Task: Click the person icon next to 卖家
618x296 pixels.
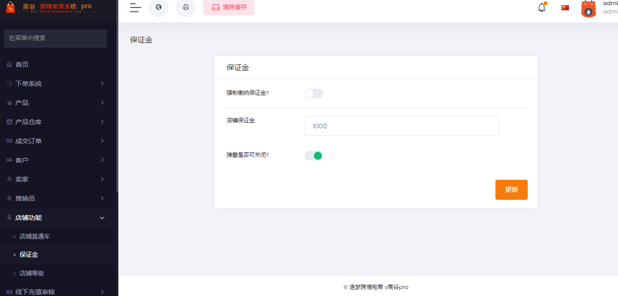Action: pos(9,179)
